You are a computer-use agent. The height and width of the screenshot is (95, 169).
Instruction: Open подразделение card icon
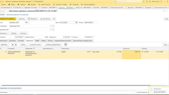tap(53, 30)
